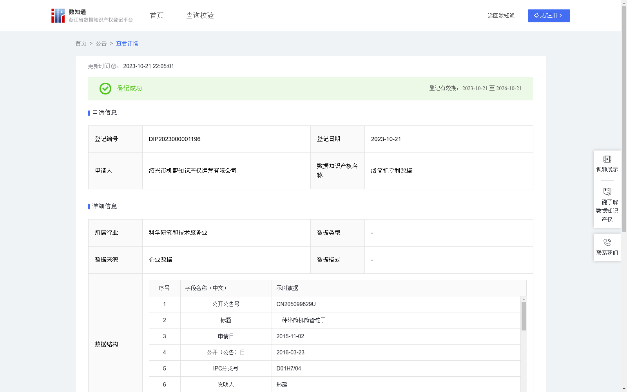This screenshot has height=392, width=627.
Task: Click the 数据结构 row label
Action: click(x=106, y=345)
